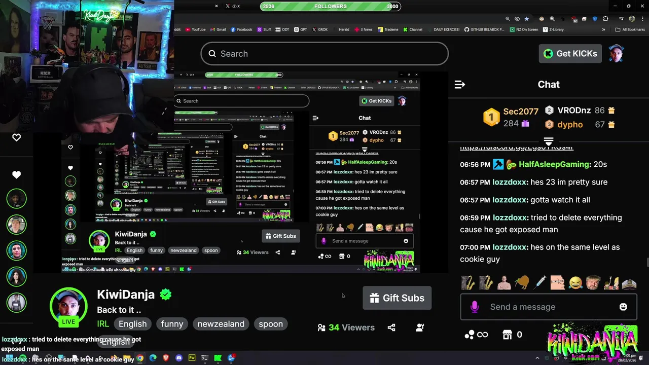Insert the laughing crying emoji
Viewport: 649px width, 365px height.
pos(575,283)
